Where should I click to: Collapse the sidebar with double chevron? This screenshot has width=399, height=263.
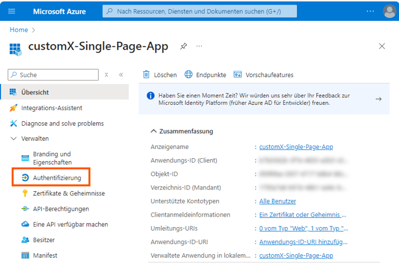click(x=121, y=75)
